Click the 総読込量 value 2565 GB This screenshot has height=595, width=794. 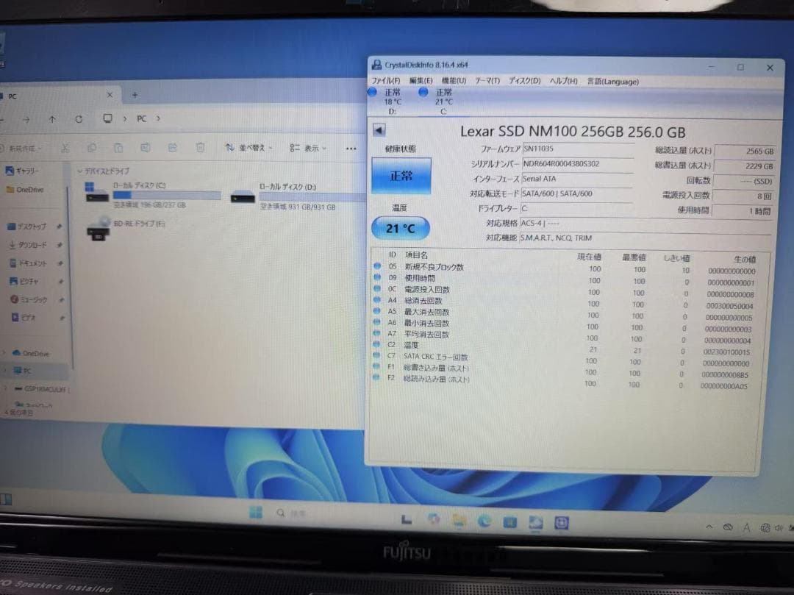click(745, 151)
